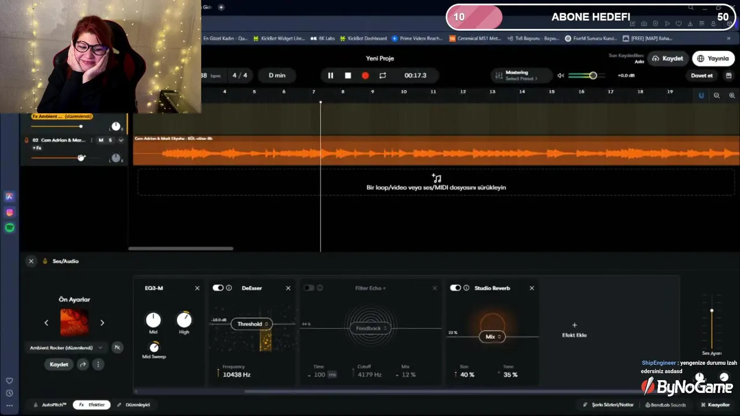Open BandLab Sounds panel
The image size is (740, 416).
(665, 405)
